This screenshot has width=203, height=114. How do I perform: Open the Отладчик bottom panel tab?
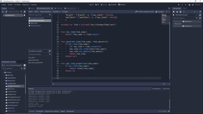pos(40,111)
